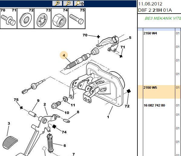
Task: Click part number 74 in diagram
Action: pos(64,132)
